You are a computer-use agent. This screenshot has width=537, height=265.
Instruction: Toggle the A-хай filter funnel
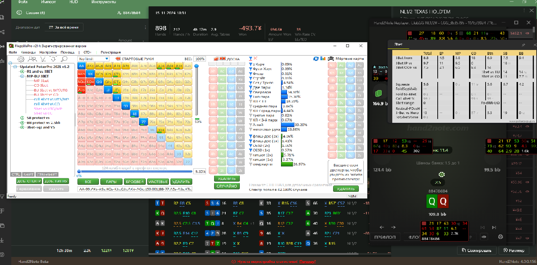coord(251,125)
